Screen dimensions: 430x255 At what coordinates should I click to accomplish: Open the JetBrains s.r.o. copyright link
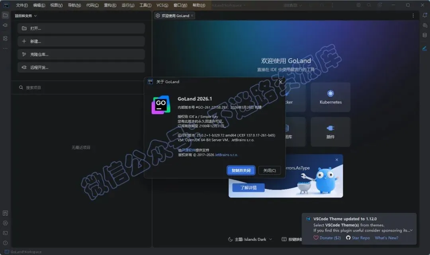(226, 155)
